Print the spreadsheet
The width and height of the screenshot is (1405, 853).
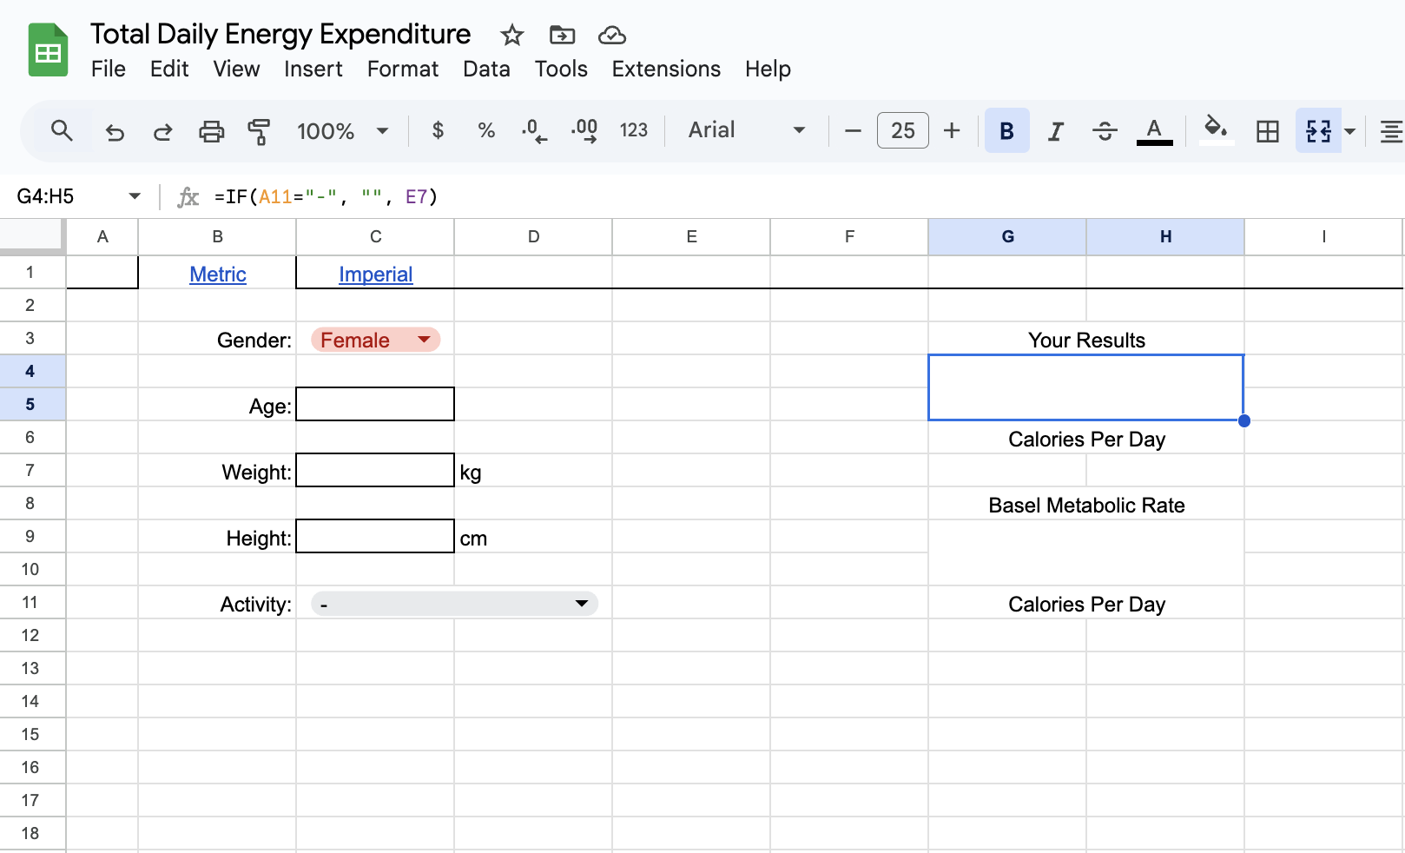coord(211,131)
